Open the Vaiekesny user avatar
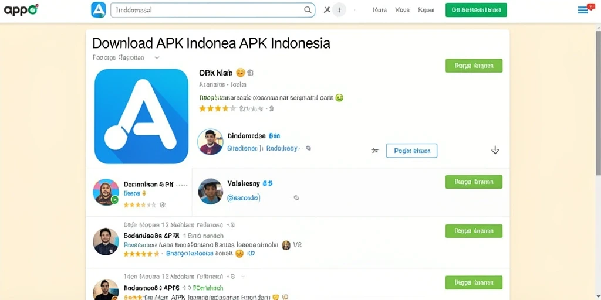 211,192
